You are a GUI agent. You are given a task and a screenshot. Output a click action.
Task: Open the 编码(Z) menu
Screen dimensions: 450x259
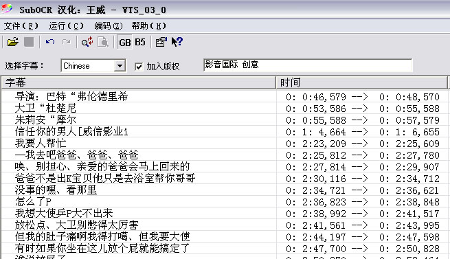pyautogui.click(x=109, y=26)
